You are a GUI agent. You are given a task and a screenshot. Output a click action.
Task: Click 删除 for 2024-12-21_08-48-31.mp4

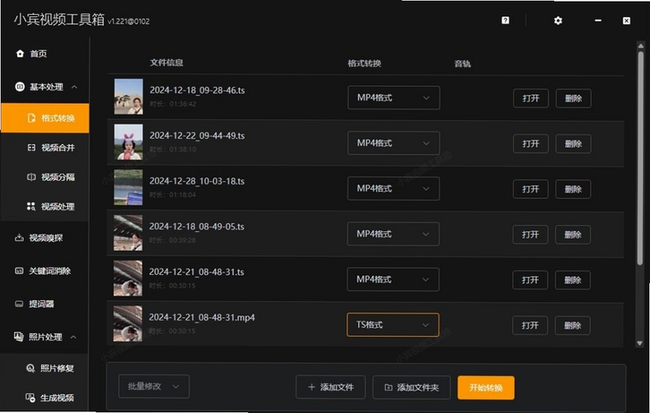(573, 325)
